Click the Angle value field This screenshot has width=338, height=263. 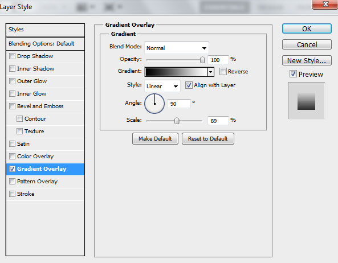coord(179,104)
